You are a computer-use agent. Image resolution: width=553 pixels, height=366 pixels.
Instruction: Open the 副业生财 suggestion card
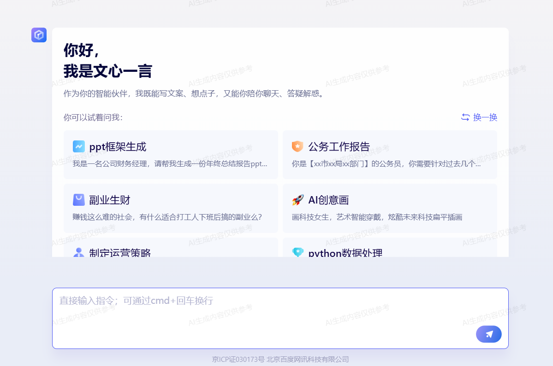[171, 208]
